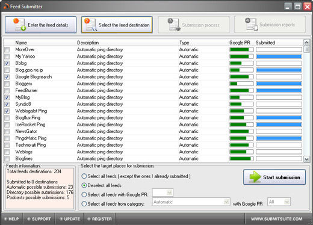Image resolution: width=313 pixels, height=225 pixels.
Task: Select the PingoMatic Ping row name
Action: click(31, 138)
